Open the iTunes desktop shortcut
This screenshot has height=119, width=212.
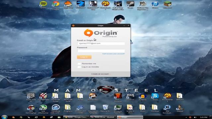pos(155,5)
